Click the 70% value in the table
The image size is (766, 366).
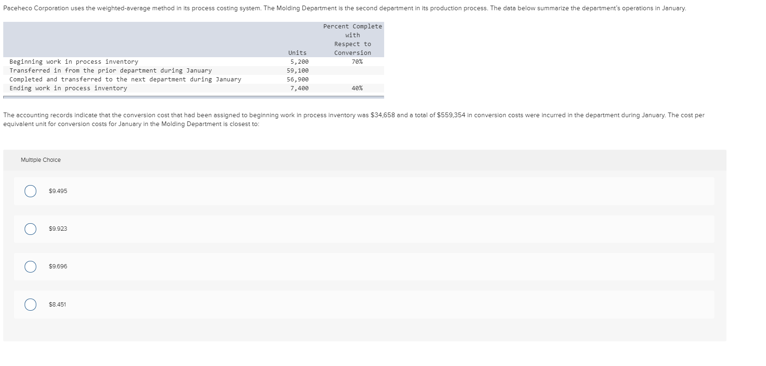click(356, 61)
